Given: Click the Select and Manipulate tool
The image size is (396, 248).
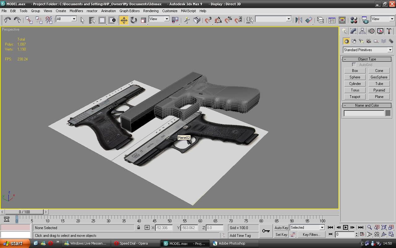Looking at the screenshot, I should click(x=187, y=20).
